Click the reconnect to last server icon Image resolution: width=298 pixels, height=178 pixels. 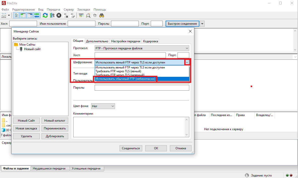click(72, 15)
